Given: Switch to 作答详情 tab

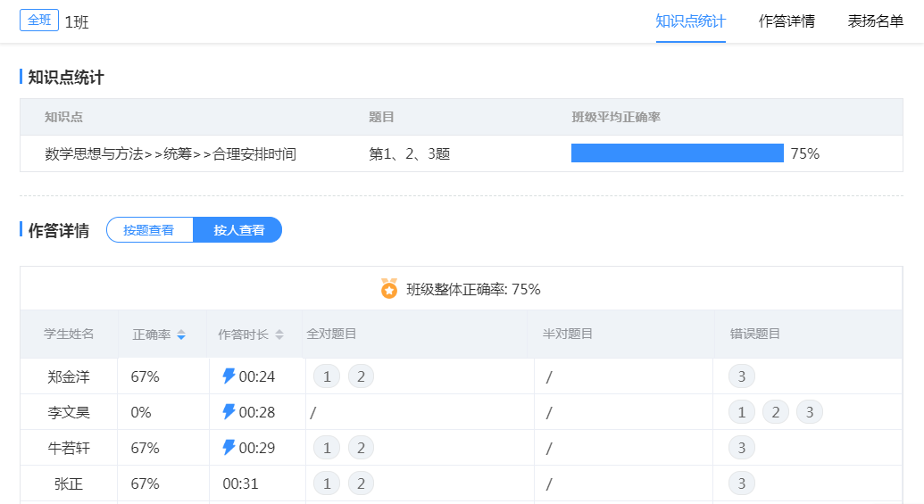Looking at the screenshot, I should coord(787,21).
